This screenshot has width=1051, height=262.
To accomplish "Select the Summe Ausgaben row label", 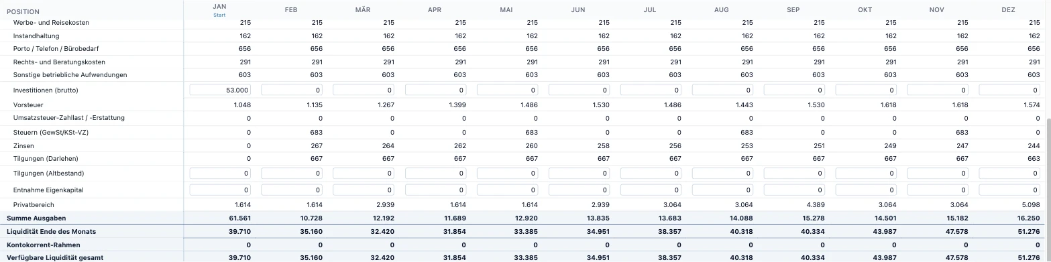I will click(36, 218).
